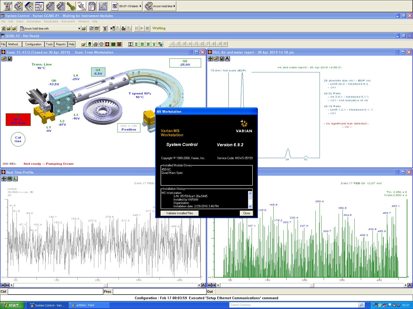
Task: Click the red peak profile icon
Action: [119, 44]
